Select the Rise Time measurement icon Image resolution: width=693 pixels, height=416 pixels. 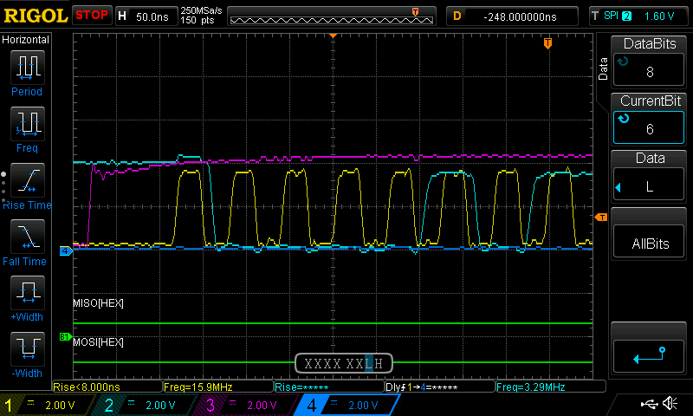[x=28, y=180]
